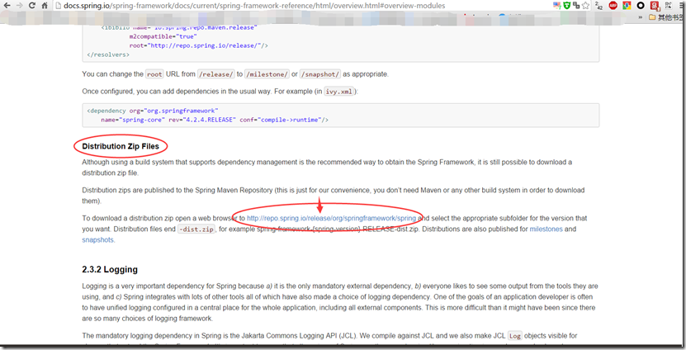Click the colorful download arrow extension icon

coord(627,6)
